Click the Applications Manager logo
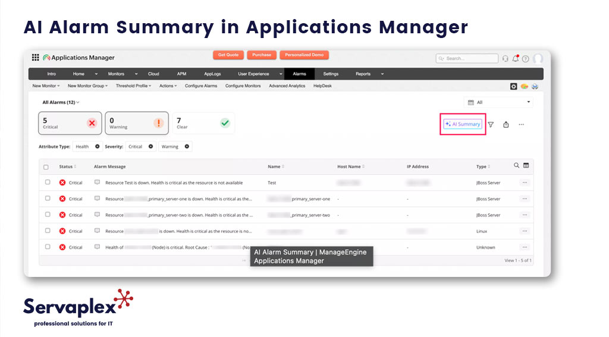The height and width of the screenshot is (337, 609). click(79, 58)
